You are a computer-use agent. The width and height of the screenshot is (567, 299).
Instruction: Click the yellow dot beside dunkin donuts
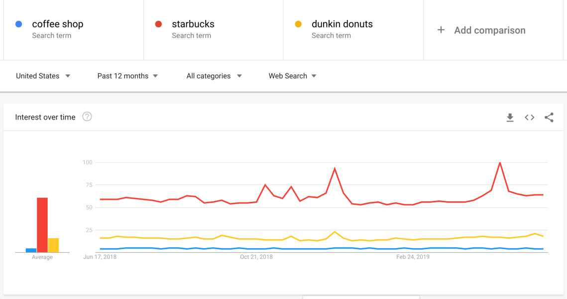(x=298, y=24)
